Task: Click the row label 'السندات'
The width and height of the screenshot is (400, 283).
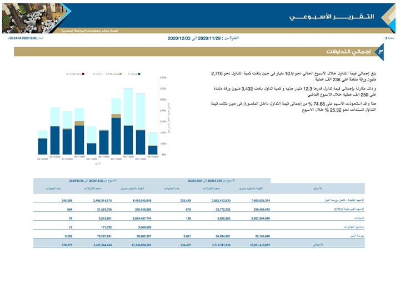Action: click(359, 218)
